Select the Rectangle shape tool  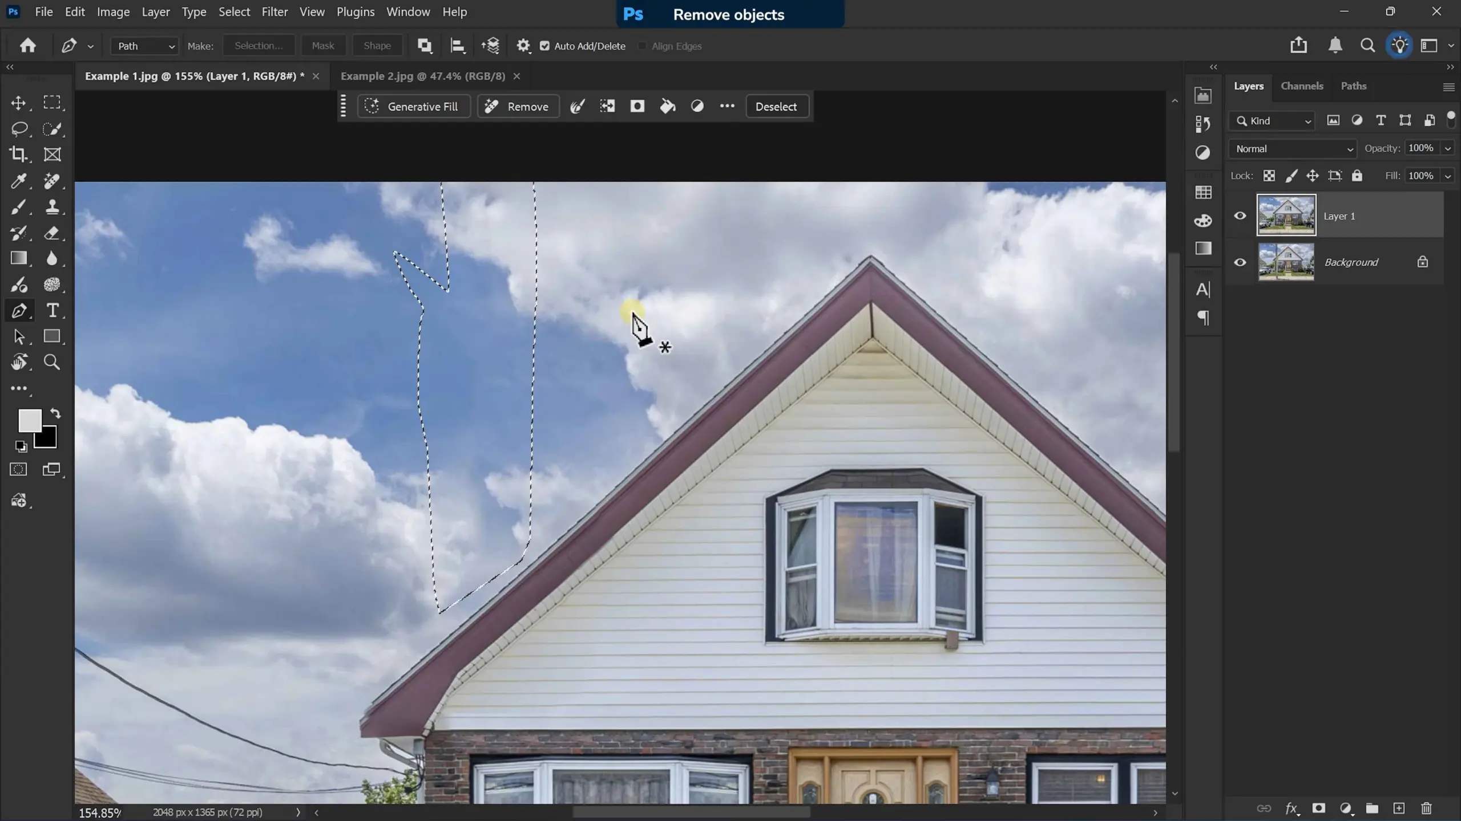click(x=52, y=336)
